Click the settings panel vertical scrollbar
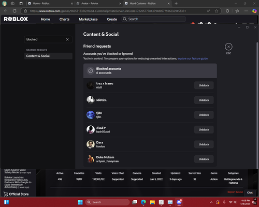 [257, 105]
